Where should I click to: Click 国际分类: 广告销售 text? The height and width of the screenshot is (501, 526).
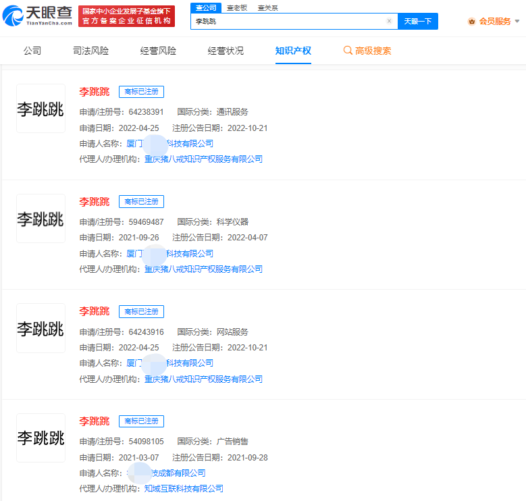pos(213,442)
